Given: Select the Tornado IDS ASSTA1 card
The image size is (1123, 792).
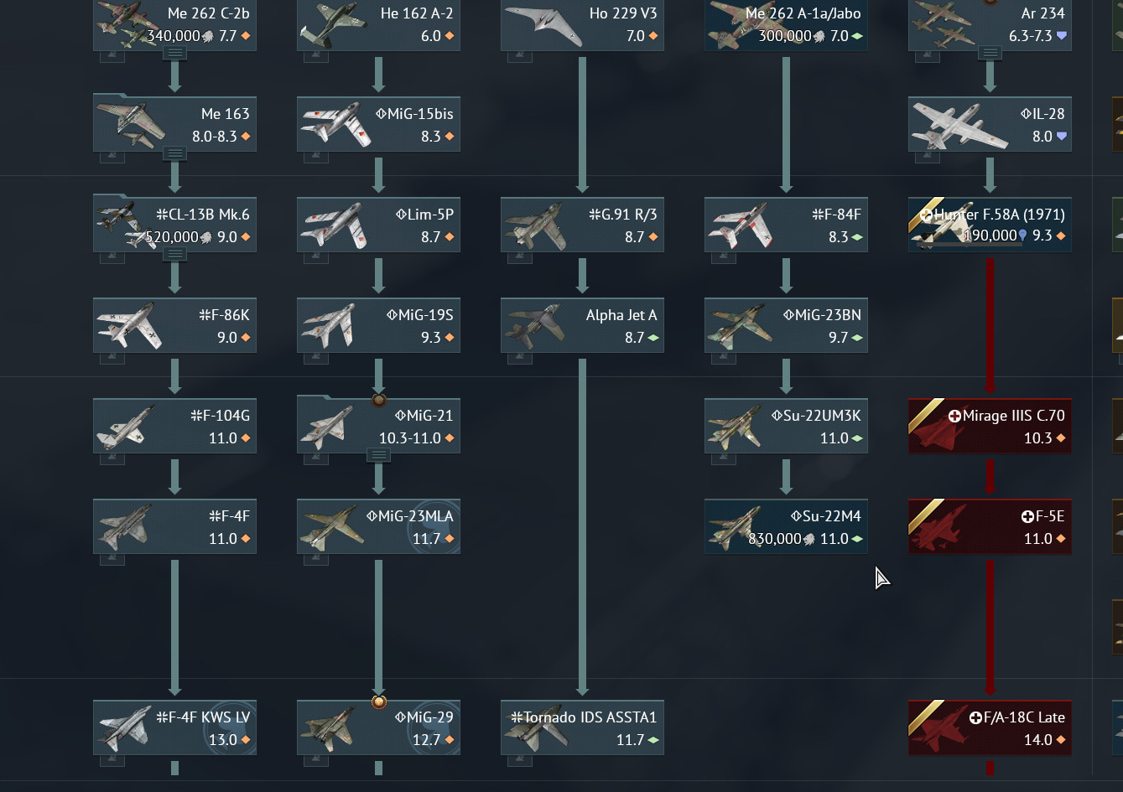Looking at the screenshot, I should [582, 727].
